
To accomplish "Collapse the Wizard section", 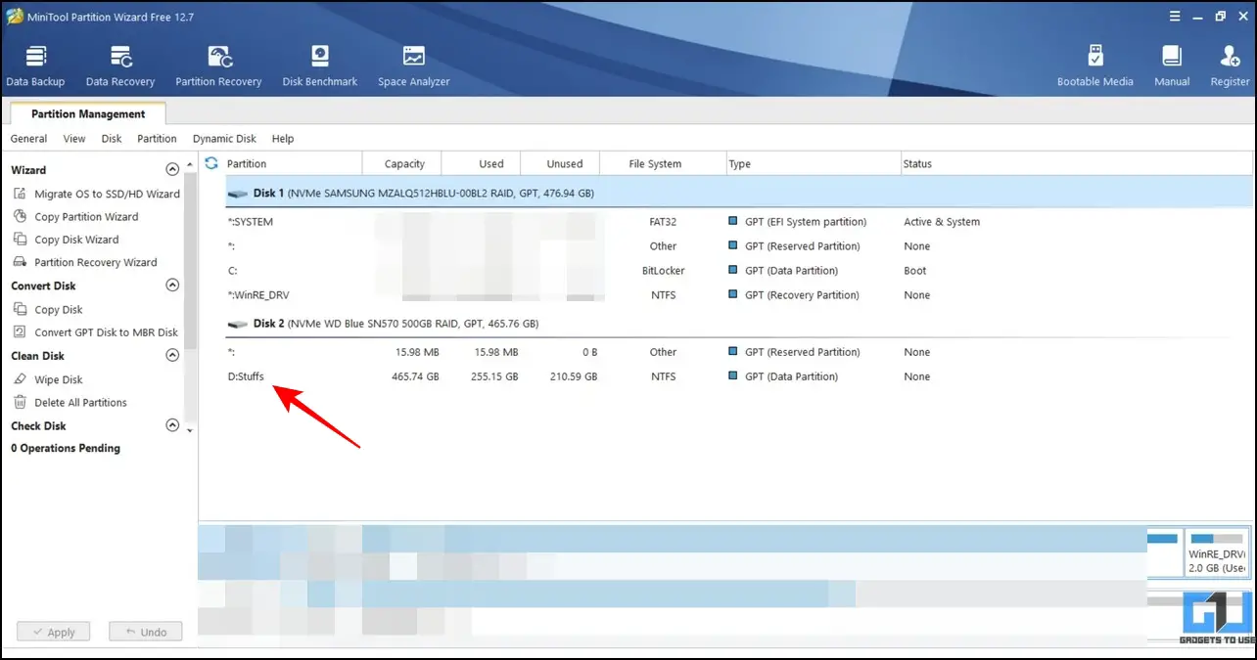I will tap(172, 169).
